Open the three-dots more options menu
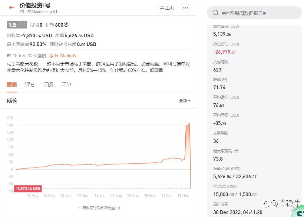This screenshot has height=217, width=304. (186, 8)
